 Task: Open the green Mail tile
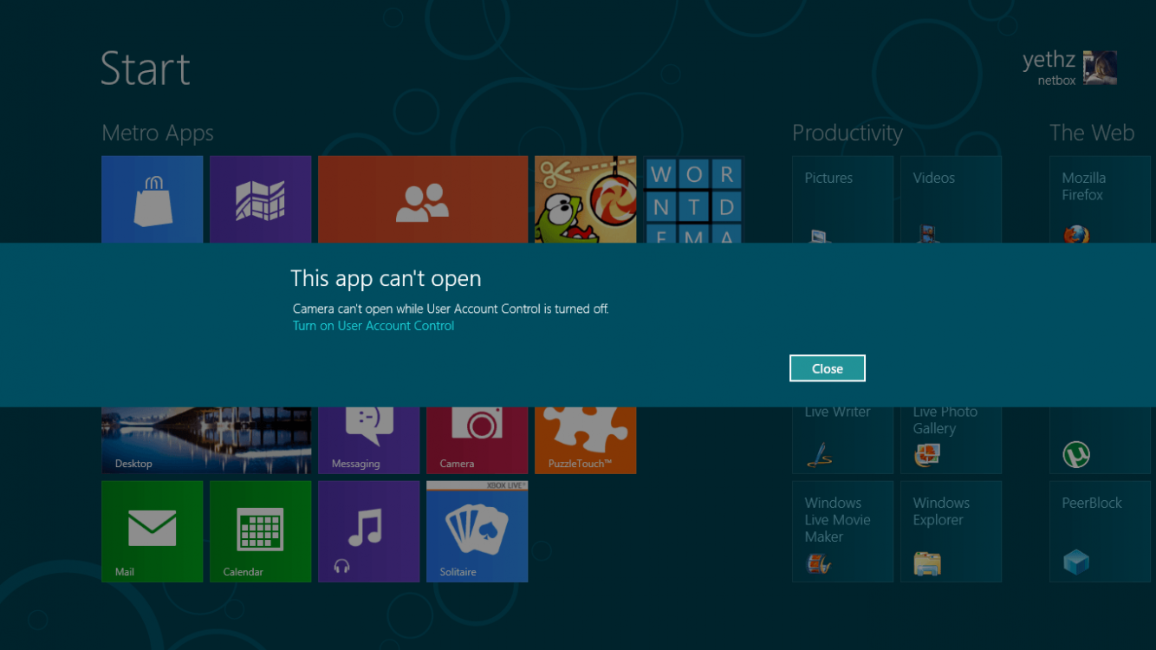(x=153, y=531)
